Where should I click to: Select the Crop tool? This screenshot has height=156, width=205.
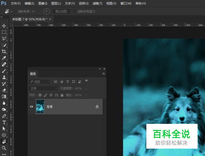4,52
